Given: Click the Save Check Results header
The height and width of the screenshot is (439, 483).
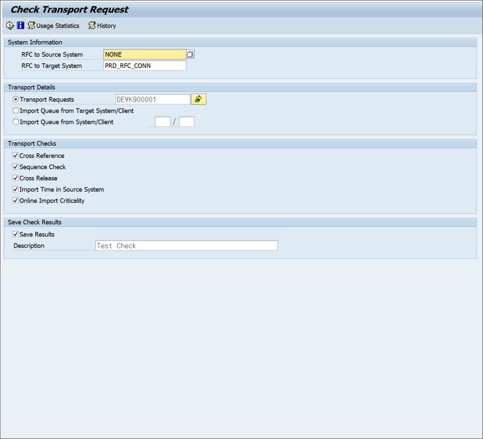Looking at the screenshot, I should tap(241, 222).
